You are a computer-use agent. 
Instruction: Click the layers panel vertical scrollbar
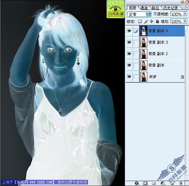pyautogui.click(x=187, y=103)
